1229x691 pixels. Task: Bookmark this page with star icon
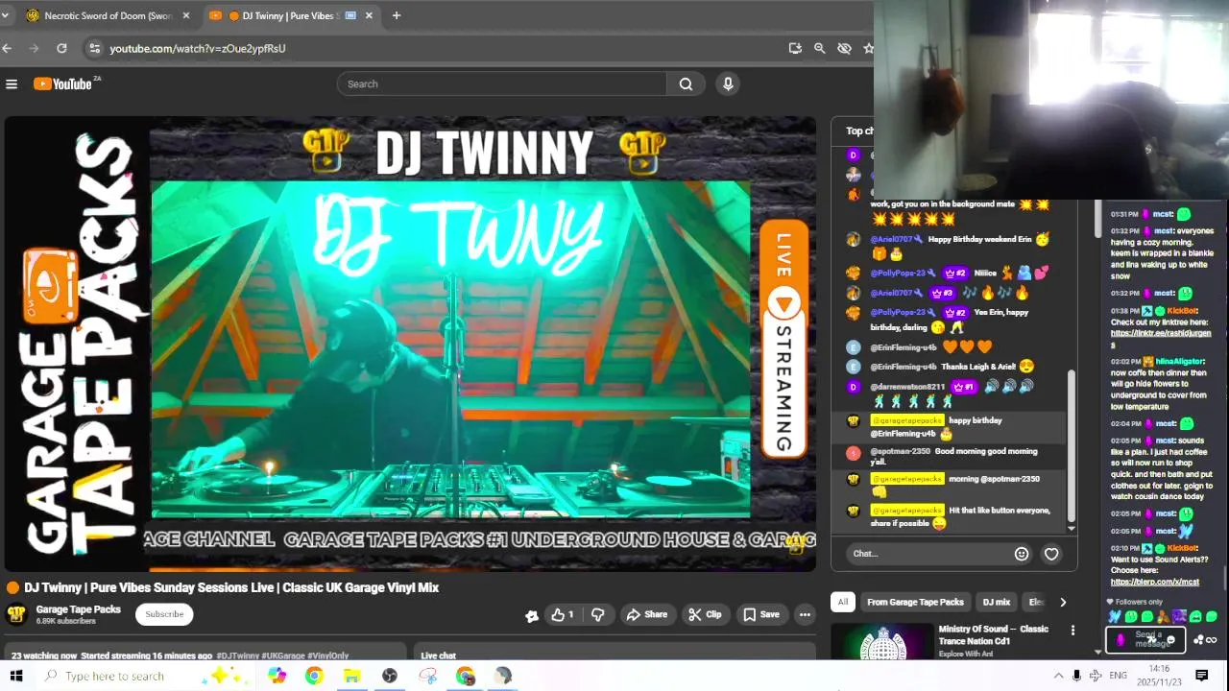point(868,48)
